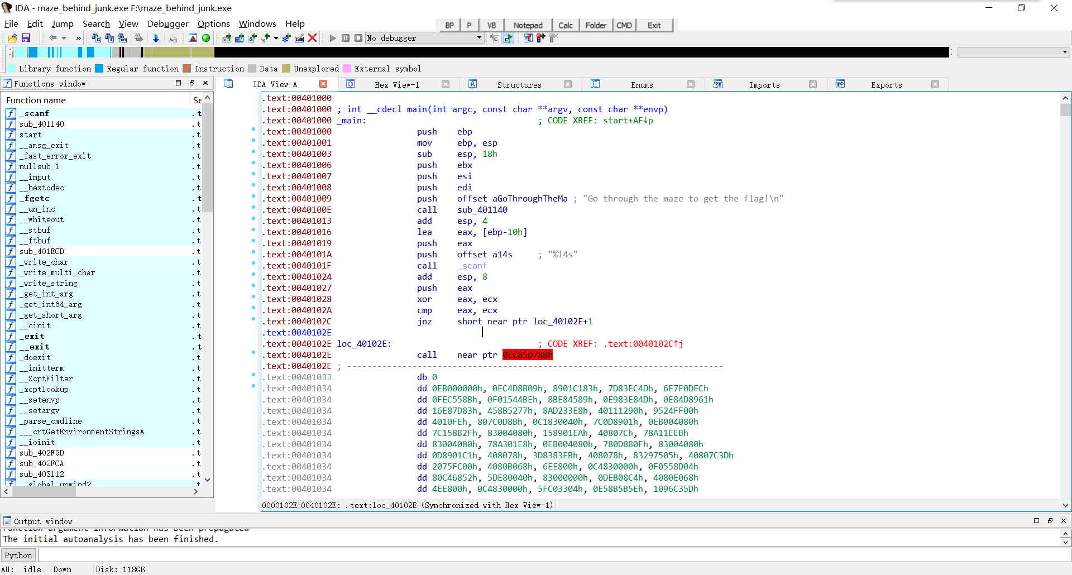
Task: Open the Debugger menu
Action: pyautogui.click(x=167, y=23)
